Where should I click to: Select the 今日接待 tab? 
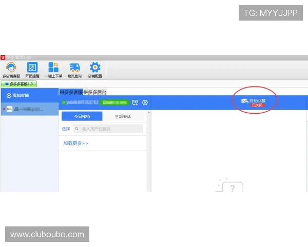coord(82,116)
